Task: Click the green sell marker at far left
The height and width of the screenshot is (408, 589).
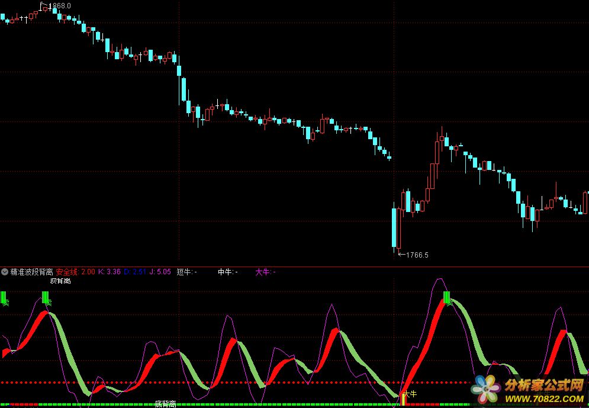Action: pyautogui.click(x=4, y=297)
